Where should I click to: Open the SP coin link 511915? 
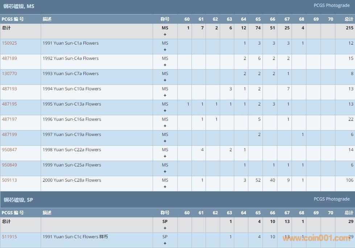coord(9,237)
